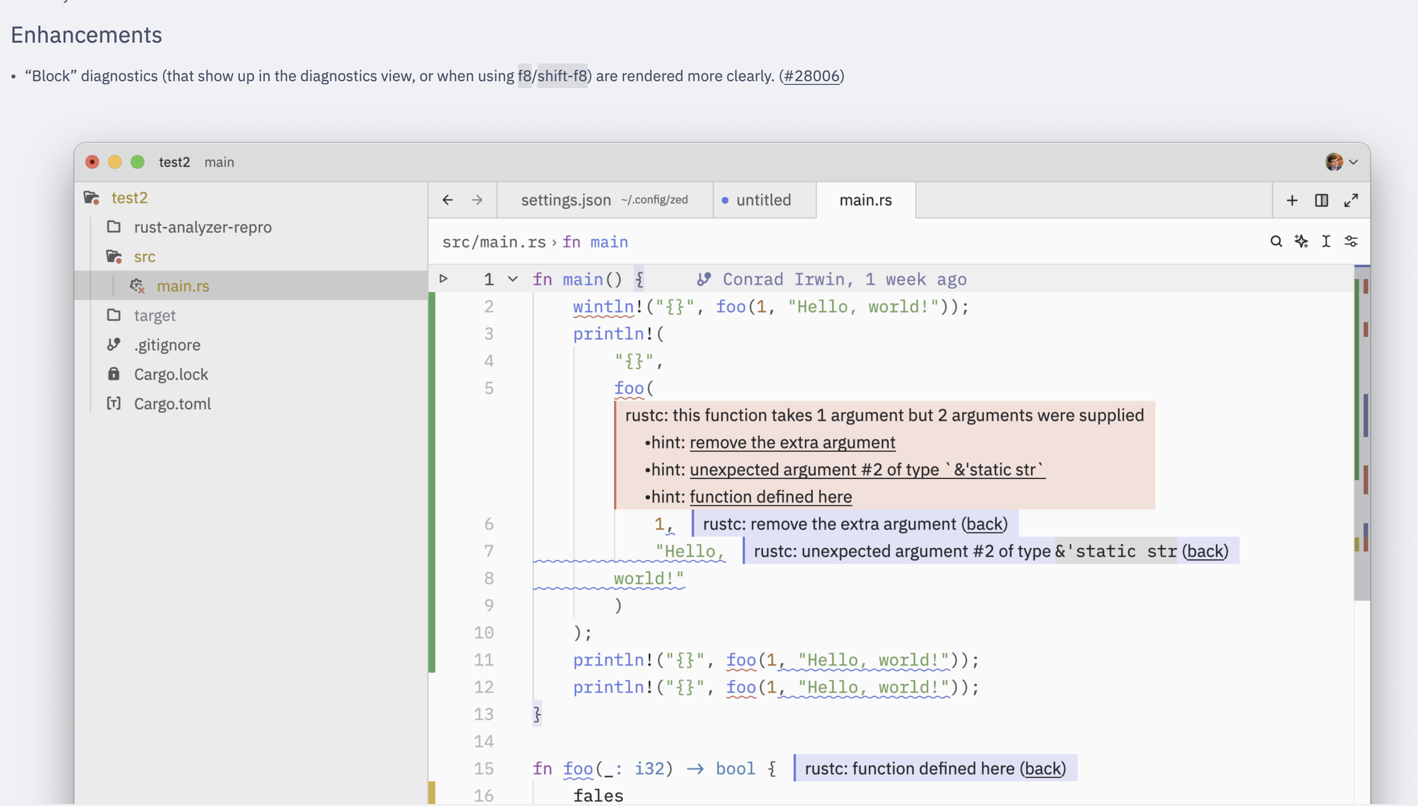Image resolution: width=1418 pixels, height=806 pixels.
Task: Collapse fn main using the fold chevron
Action: click(x=513, y=279)
